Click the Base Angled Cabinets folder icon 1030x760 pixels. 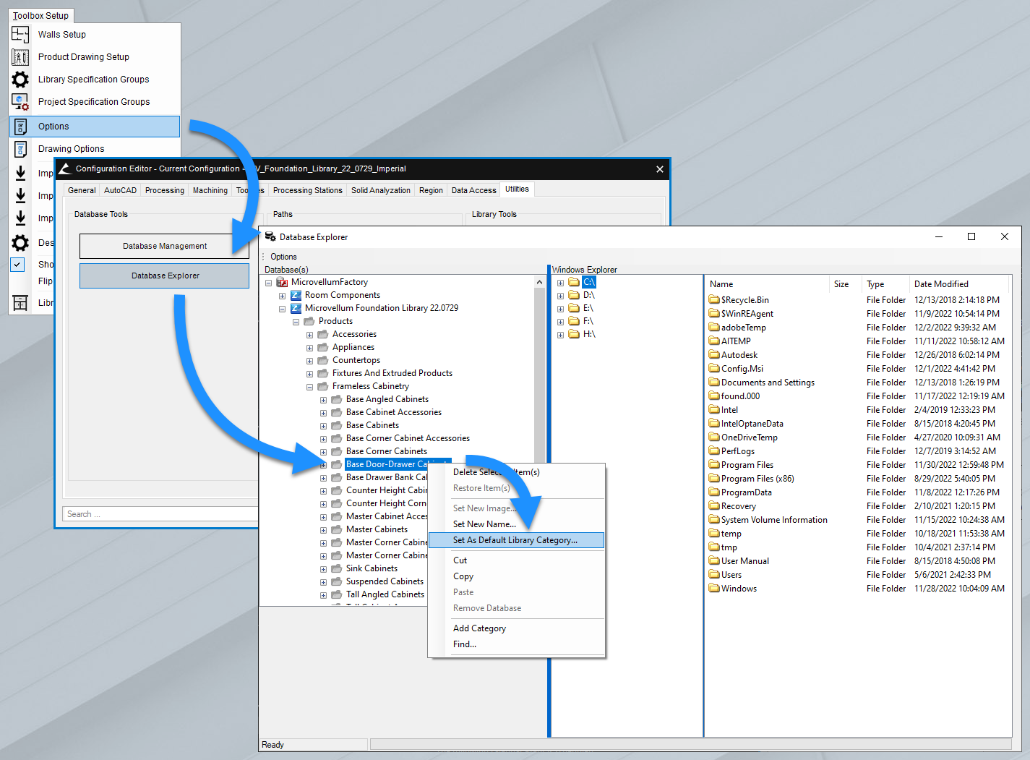tap(337, 399)
